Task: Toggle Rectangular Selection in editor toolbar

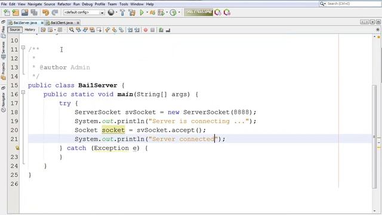Action: 99,30
